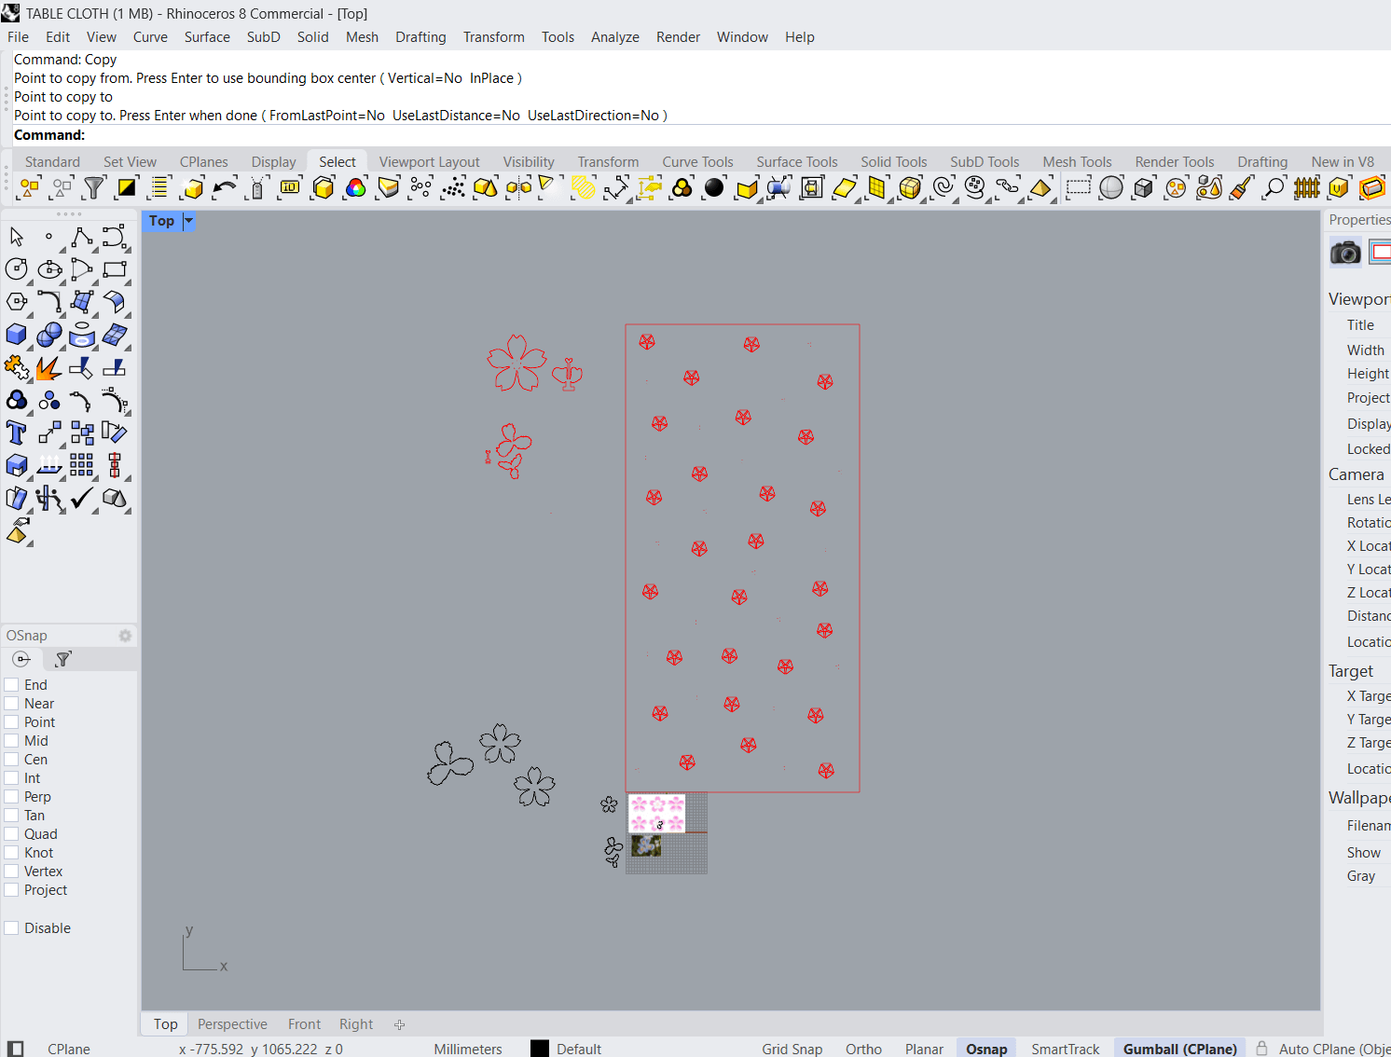Click the Invert Selection icon
This screenshot has height=1057, width=1391.
(x=126, y=188)
